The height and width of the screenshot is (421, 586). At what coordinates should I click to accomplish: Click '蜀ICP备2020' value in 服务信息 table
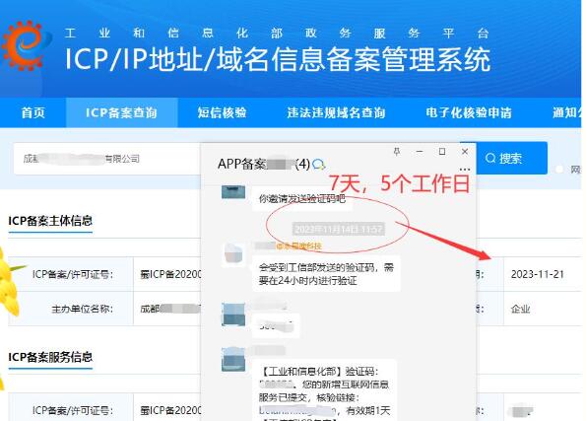pyautogui.click(x=170, y=410)
